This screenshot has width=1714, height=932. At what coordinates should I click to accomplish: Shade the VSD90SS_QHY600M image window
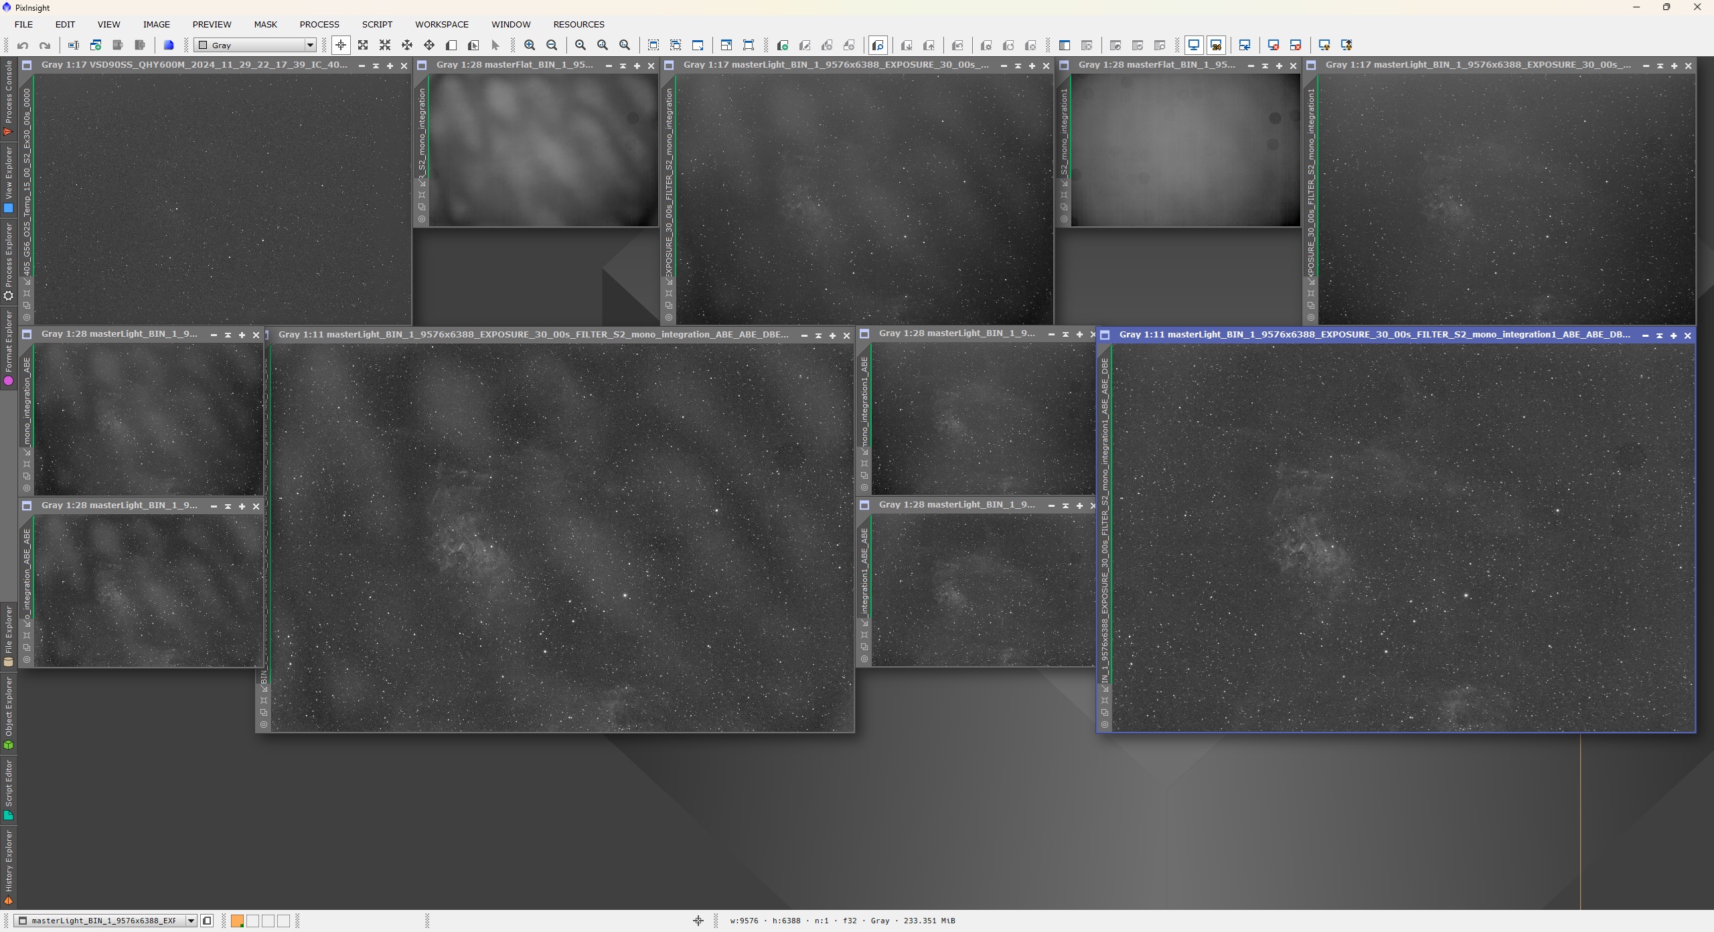[376, 66]
